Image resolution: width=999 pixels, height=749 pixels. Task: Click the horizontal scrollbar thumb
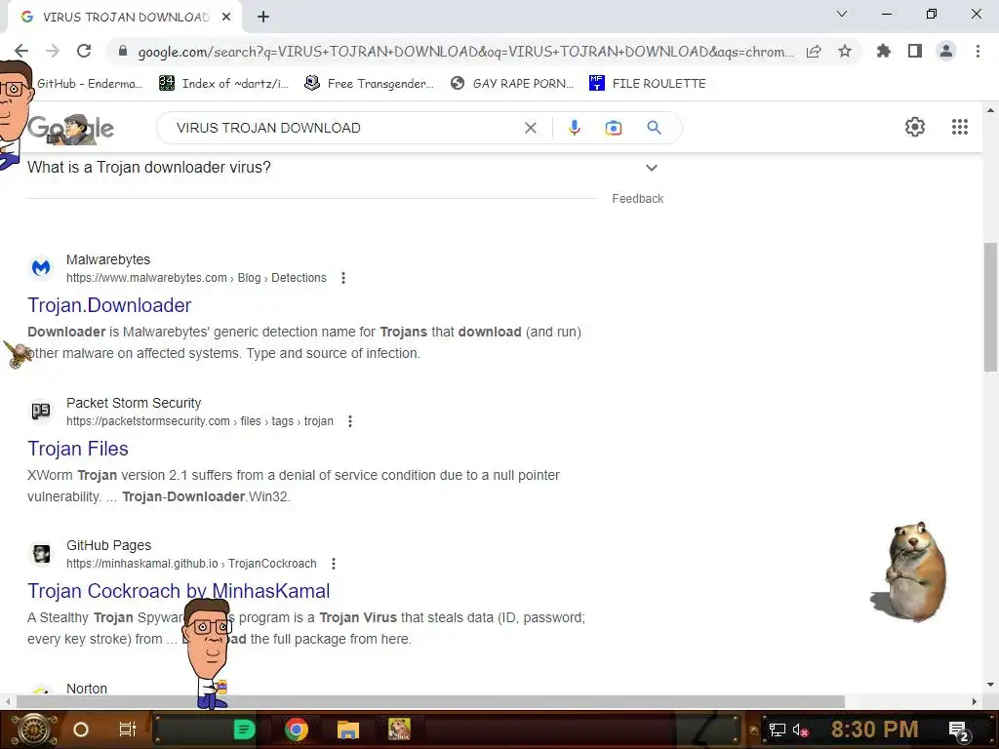tap(430, 701)
